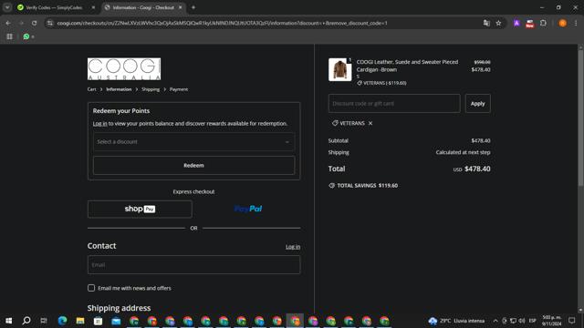Go to Shipping breadcrumb step
The width and height of the screenshot is (584, 328).
tap(151, 89)
